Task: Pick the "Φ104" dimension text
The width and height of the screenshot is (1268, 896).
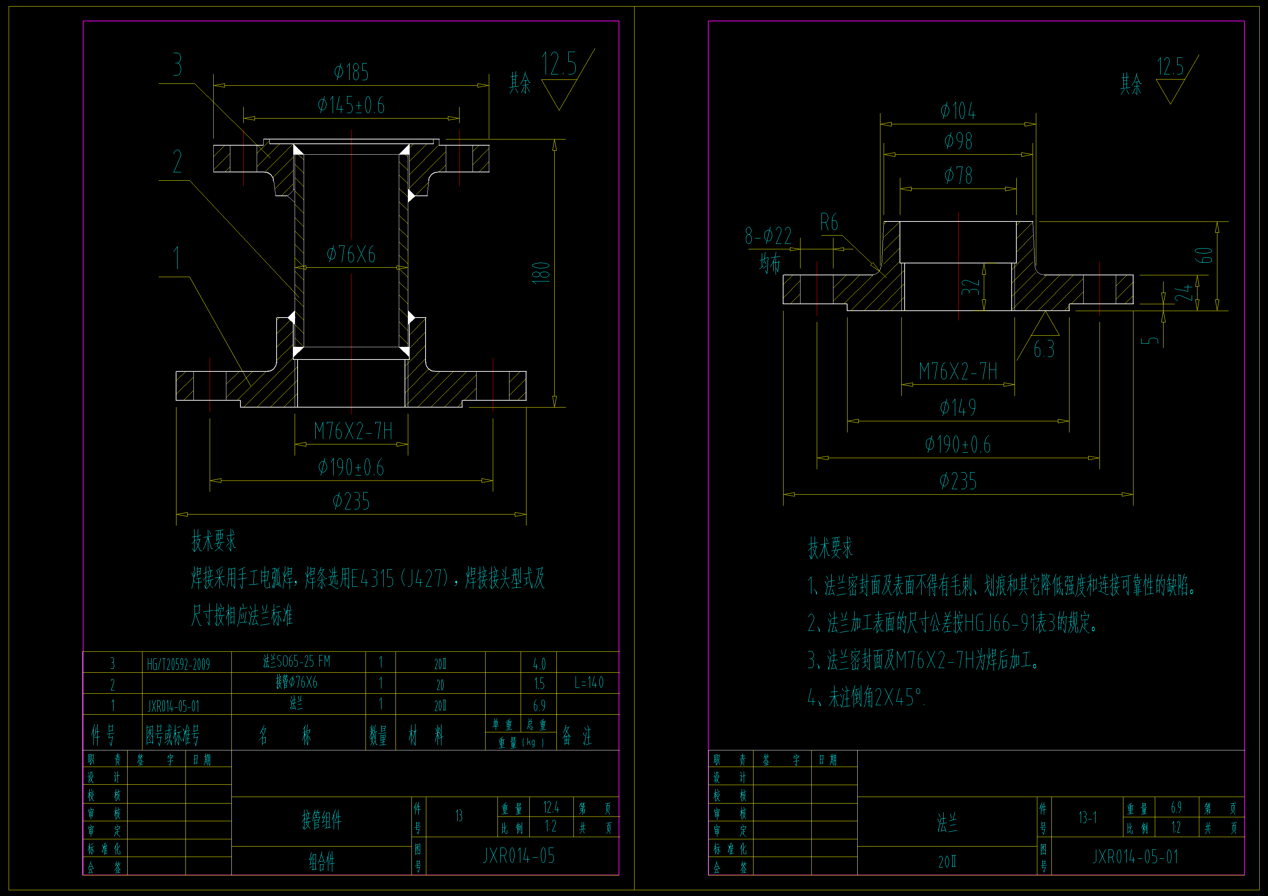Action: pyautogui.click(x=958, y=111)
